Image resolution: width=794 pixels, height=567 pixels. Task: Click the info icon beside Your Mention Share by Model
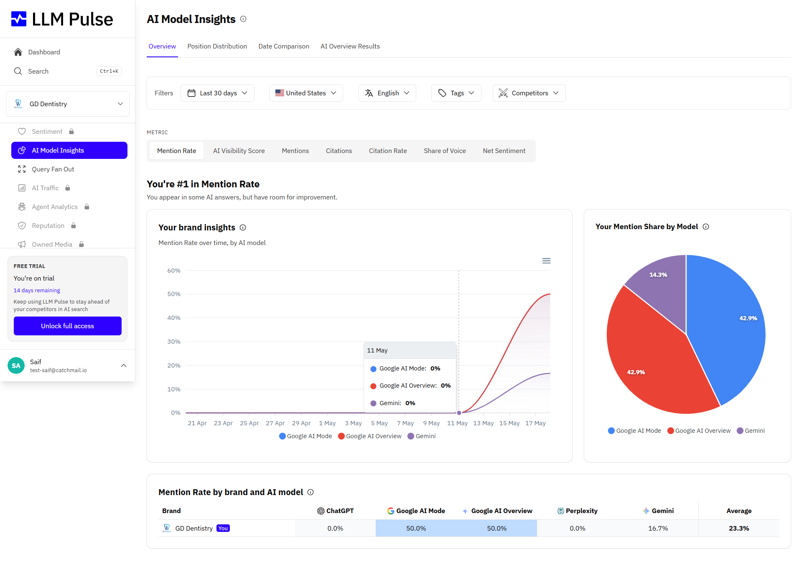pyautogui.click(x=706, y=227)
